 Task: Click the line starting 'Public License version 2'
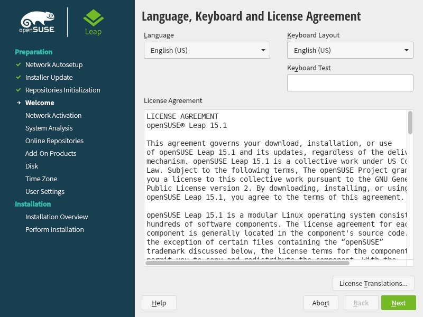point(277,188)
